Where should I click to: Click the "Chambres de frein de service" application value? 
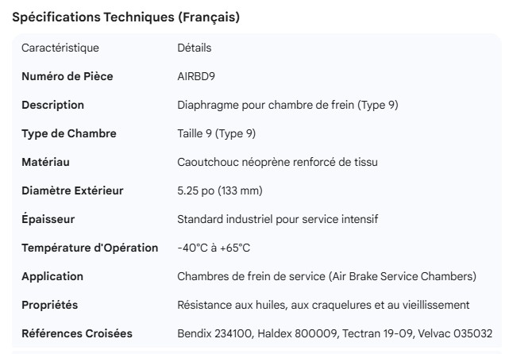pyautogui.click(x=326, y=276)
